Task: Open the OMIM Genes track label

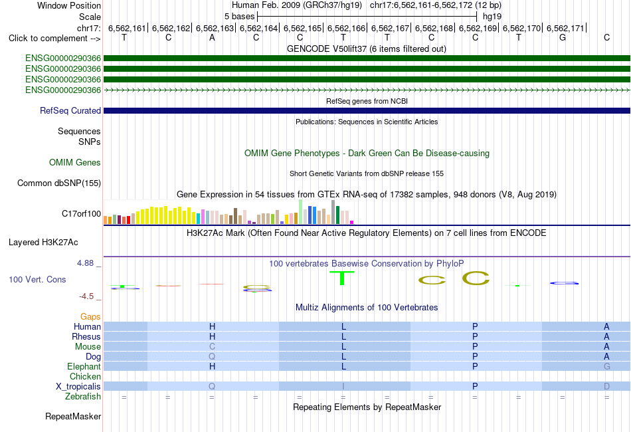Action: (74, 163)
